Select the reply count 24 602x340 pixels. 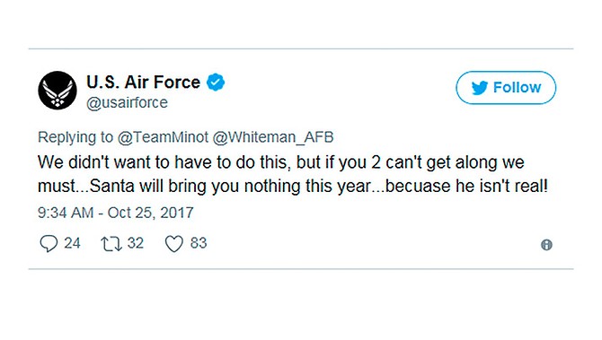(x=72, y=243)
